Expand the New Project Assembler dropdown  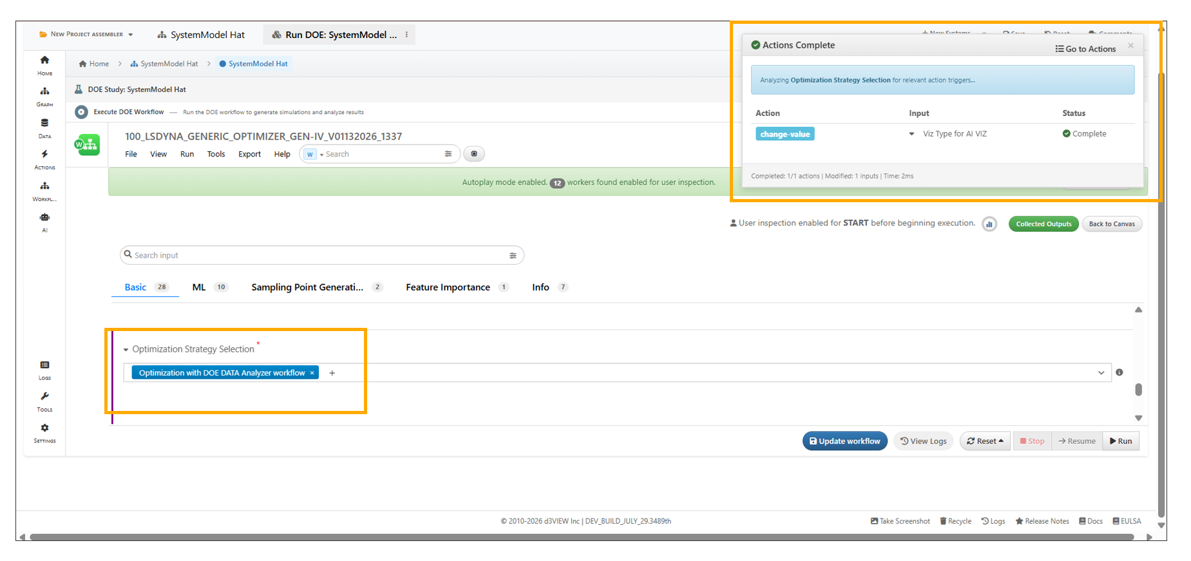coord(131,35)
